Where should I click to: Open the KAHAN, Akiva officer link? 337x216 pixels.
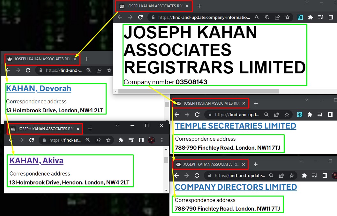[x=36, y=160]
